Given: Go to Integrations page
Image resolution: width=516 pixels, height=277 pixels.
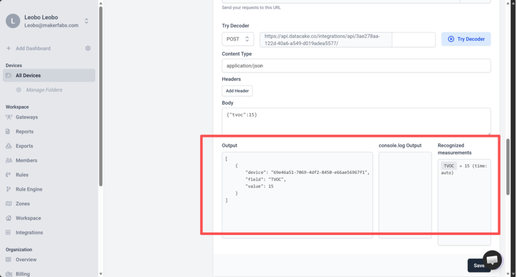Looking at the screenshot, I should click(x=29, y=233).
